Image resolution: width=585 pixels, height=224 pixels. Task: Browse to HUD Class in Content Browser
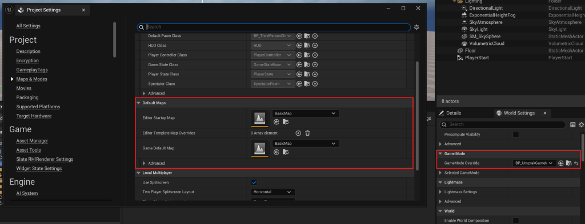pos(307,46)
